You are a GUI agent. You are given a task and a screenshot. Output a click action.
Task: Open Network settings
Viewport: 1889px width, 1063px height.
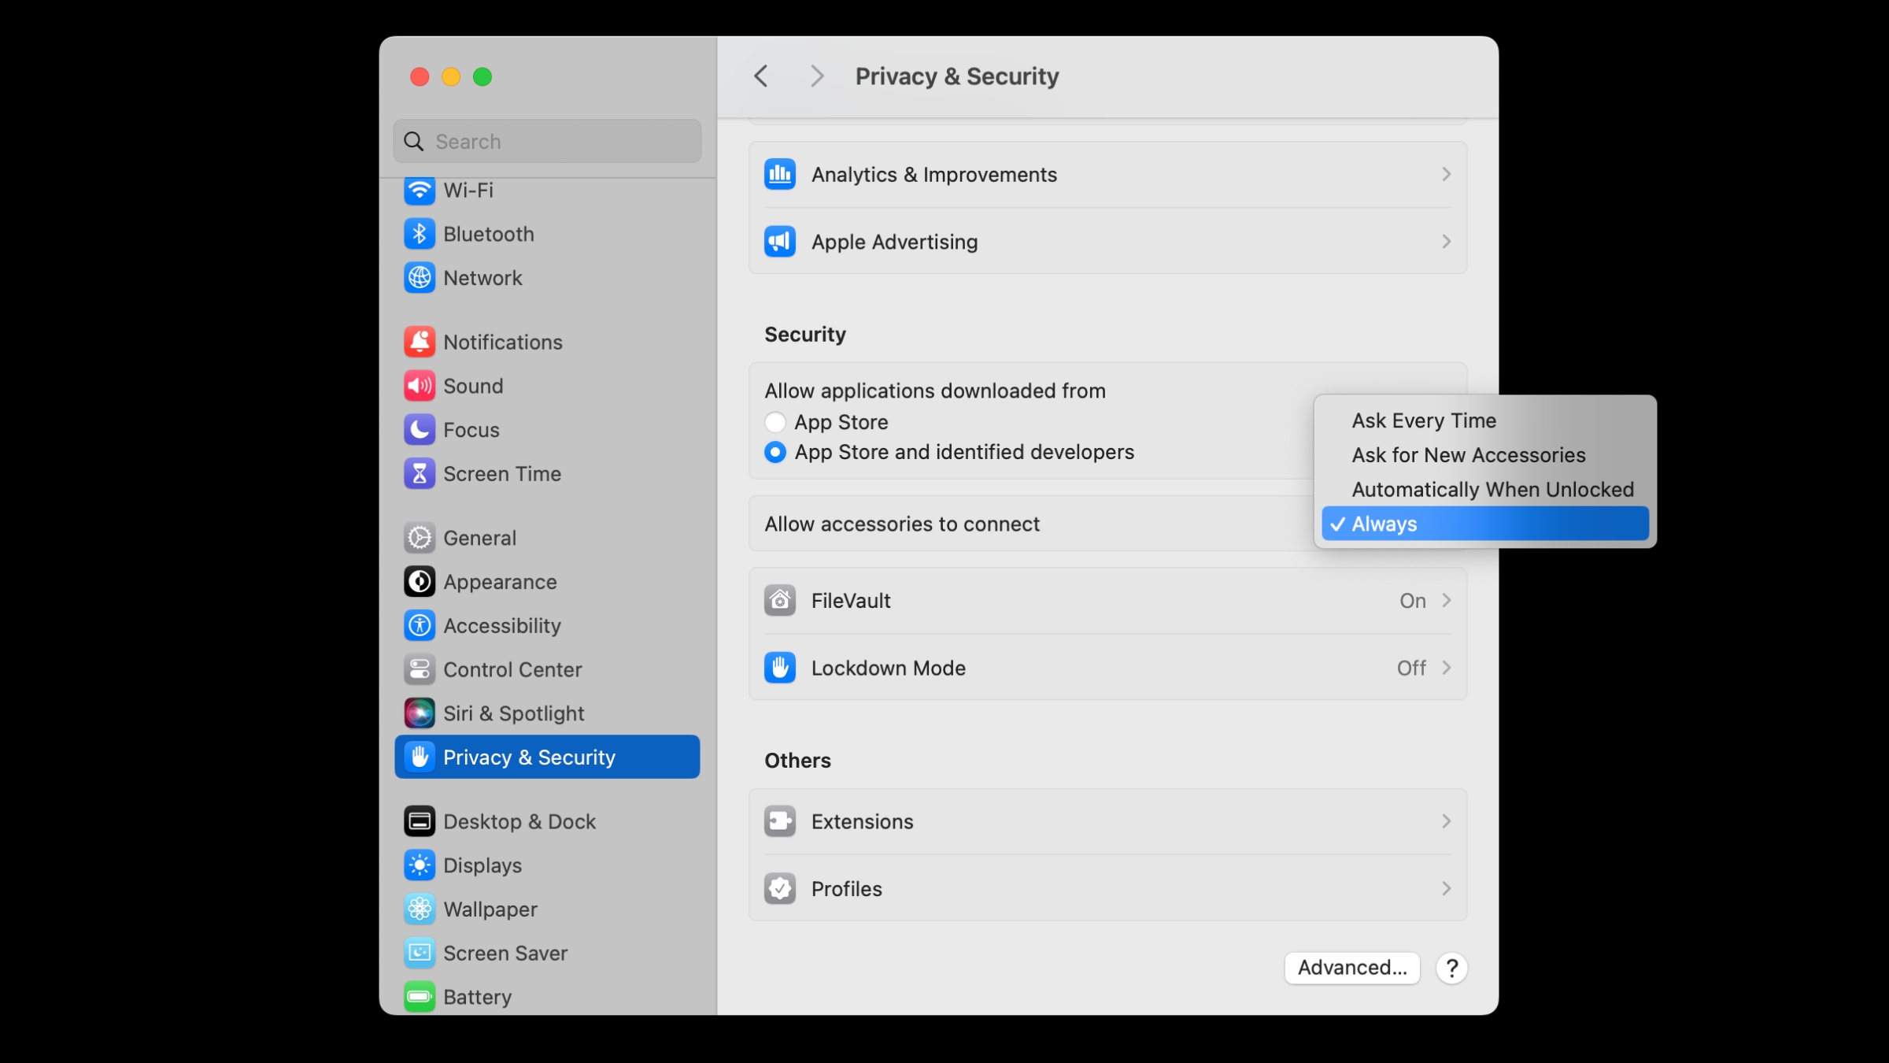[x=482, y=277]
